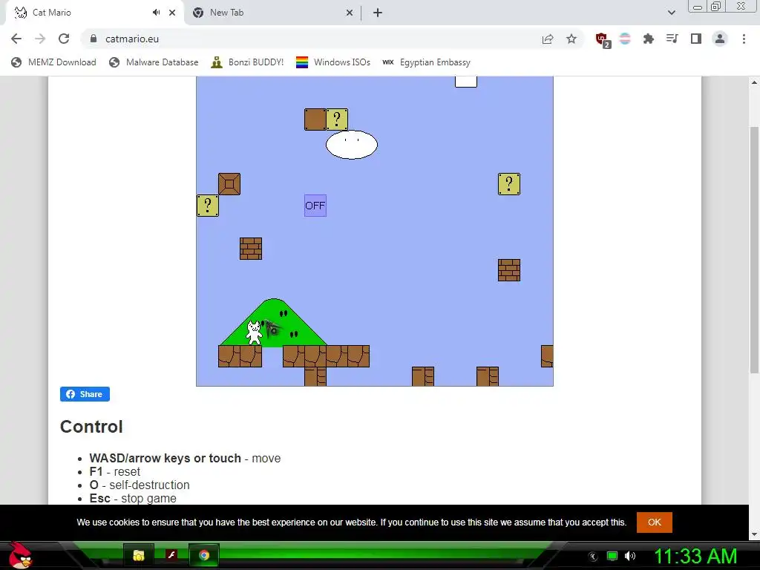Expand the tab search chevron

tap(671, 13)
